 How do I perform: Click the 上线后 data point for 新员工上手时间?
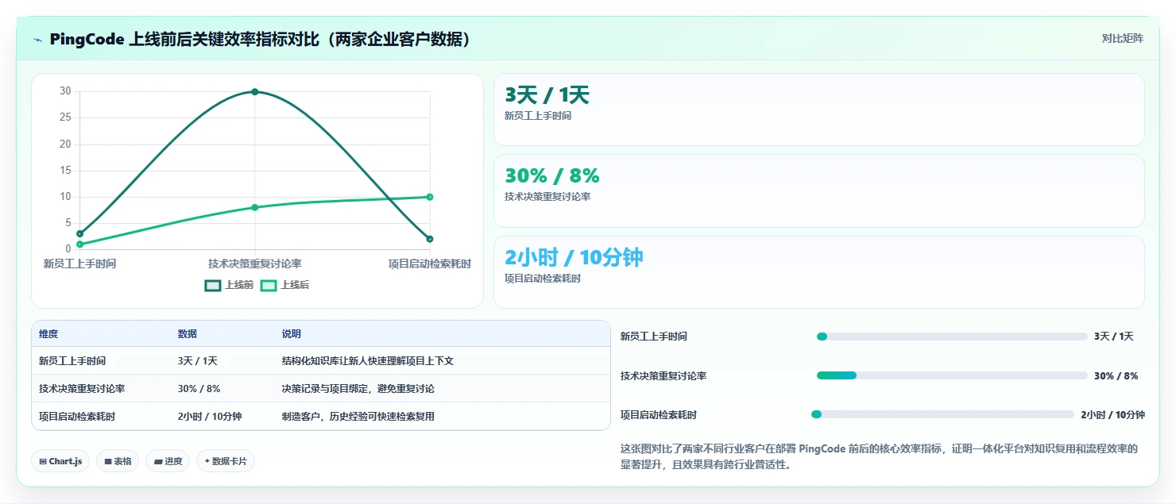79,244
